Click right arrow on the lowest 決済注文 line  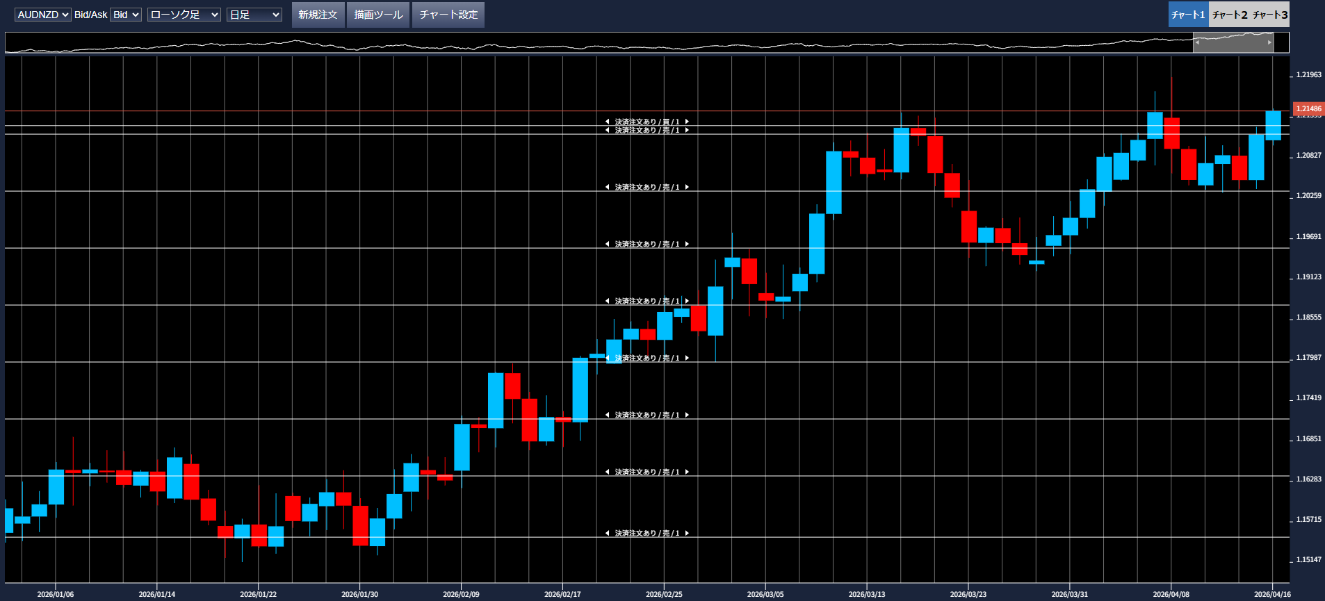[x=687, y=533]
